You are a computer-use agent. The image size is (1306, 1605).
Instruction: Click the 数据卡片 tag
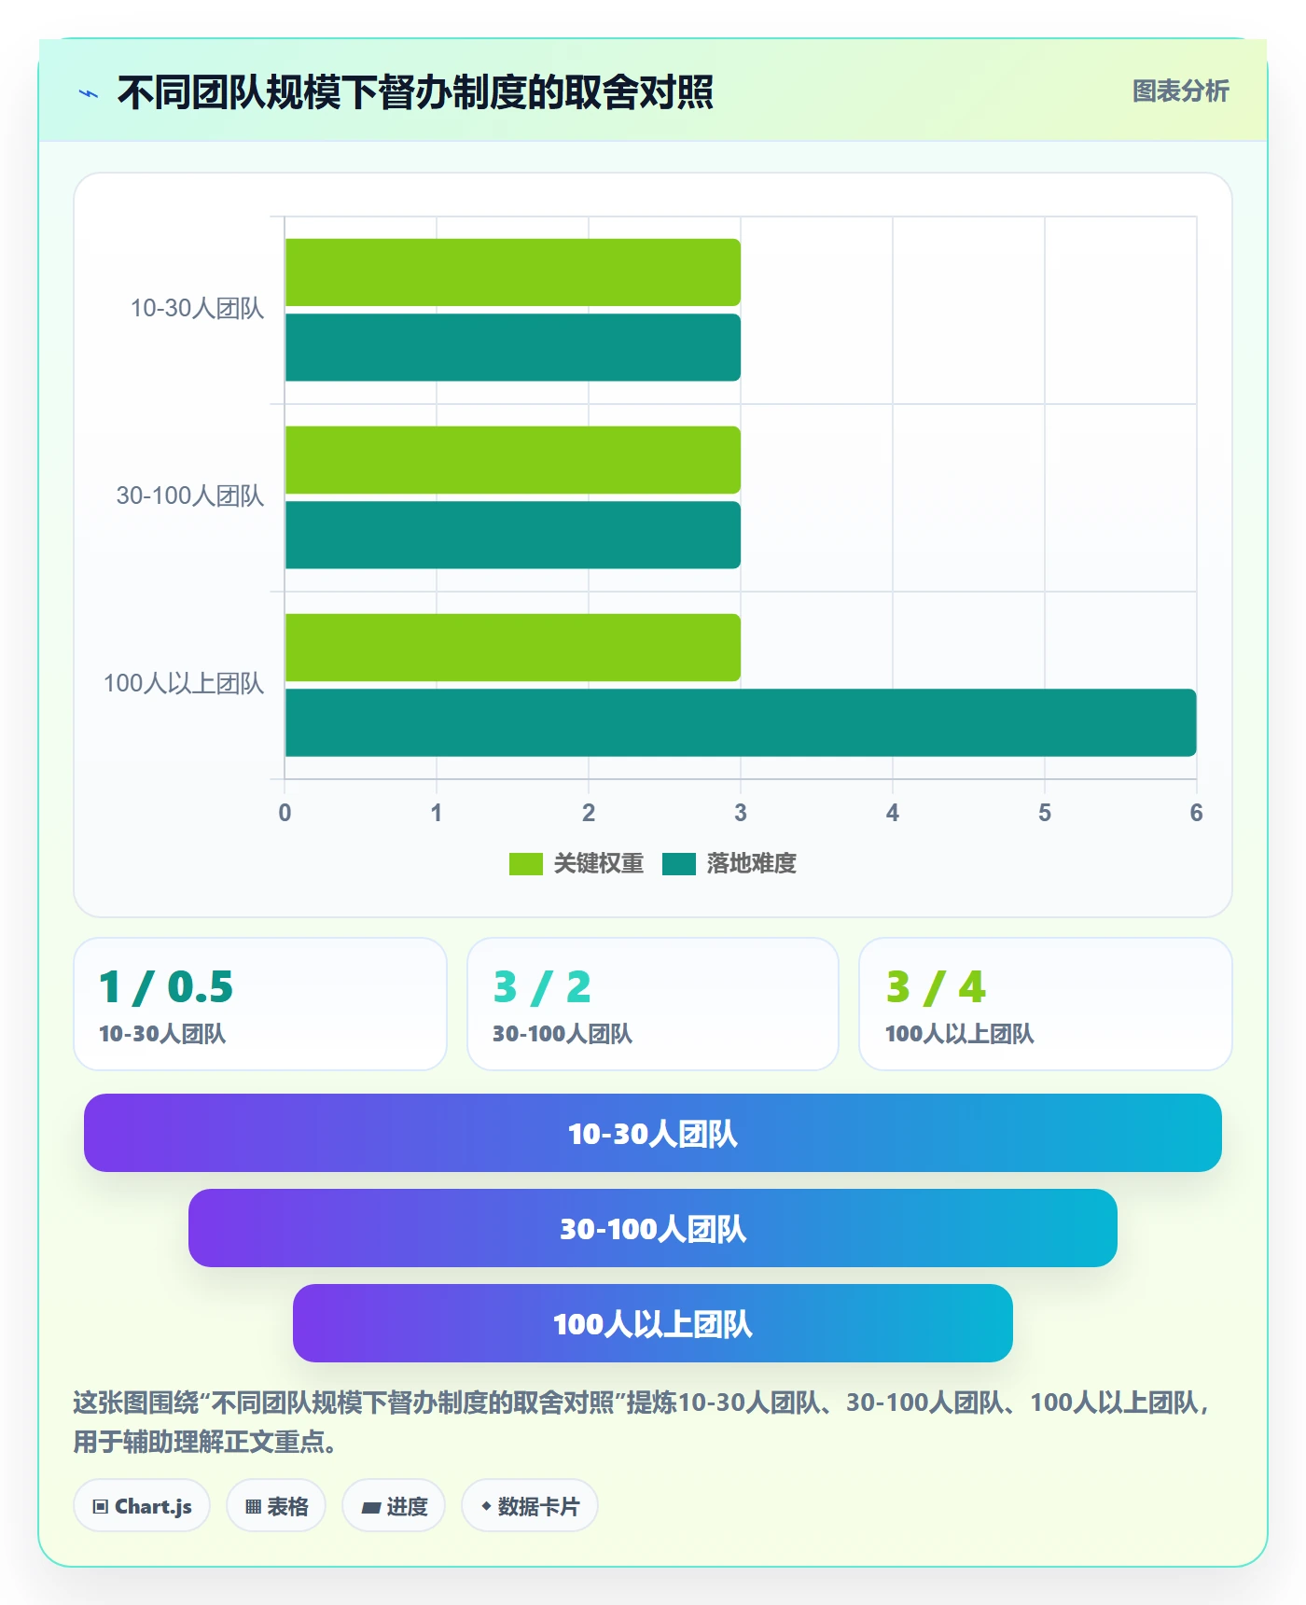point(530,1506)
